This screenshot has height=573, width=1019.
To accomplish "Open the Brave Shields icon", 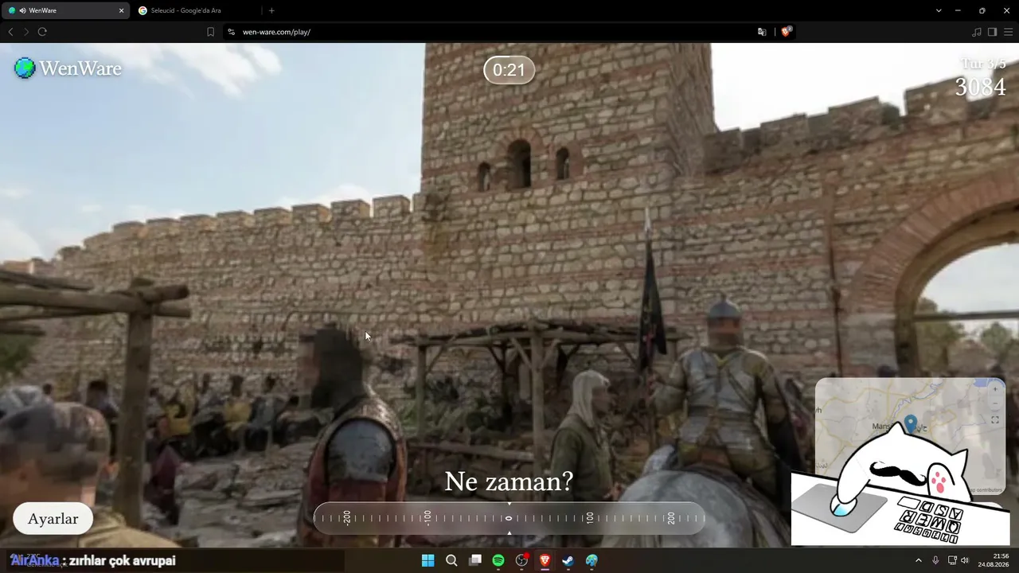I will [x=786, y=32].
